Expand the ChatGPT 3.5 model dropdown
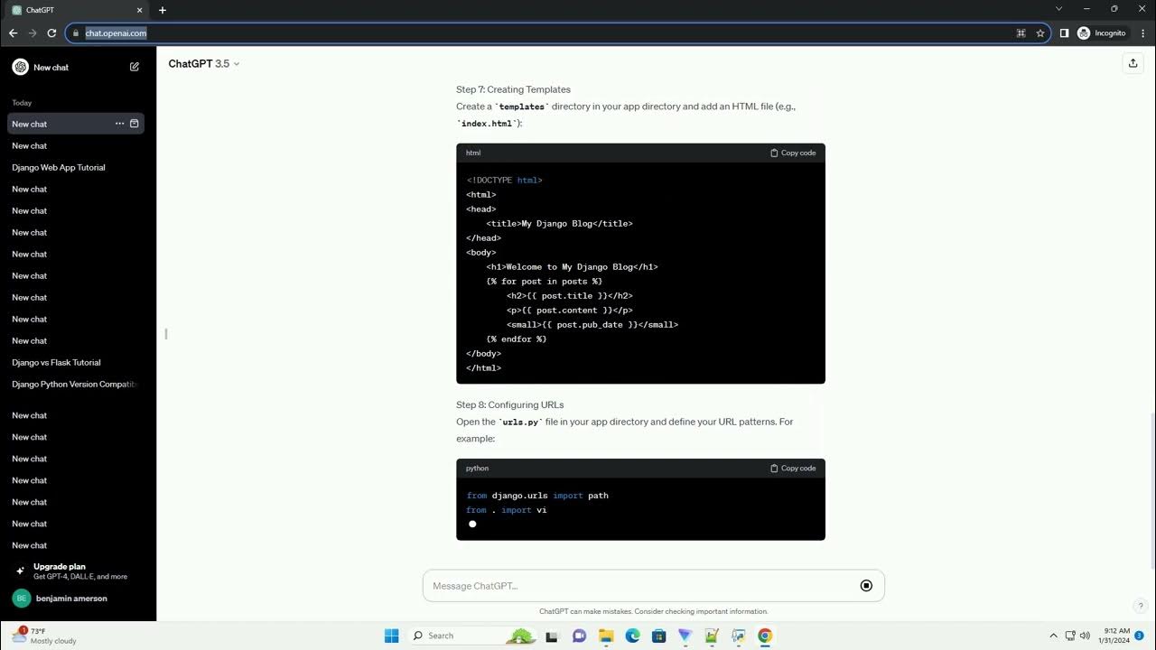 pos(204,63)
